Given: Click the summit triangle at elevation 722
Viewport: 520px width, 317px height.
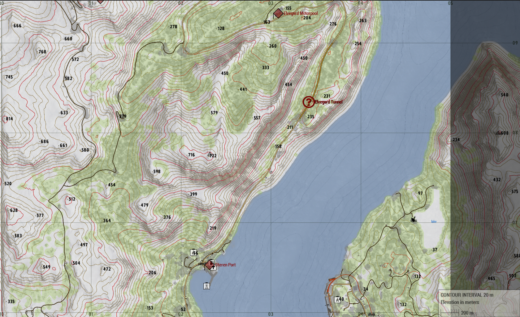Looking at the screenshot, I should (210, 154).
